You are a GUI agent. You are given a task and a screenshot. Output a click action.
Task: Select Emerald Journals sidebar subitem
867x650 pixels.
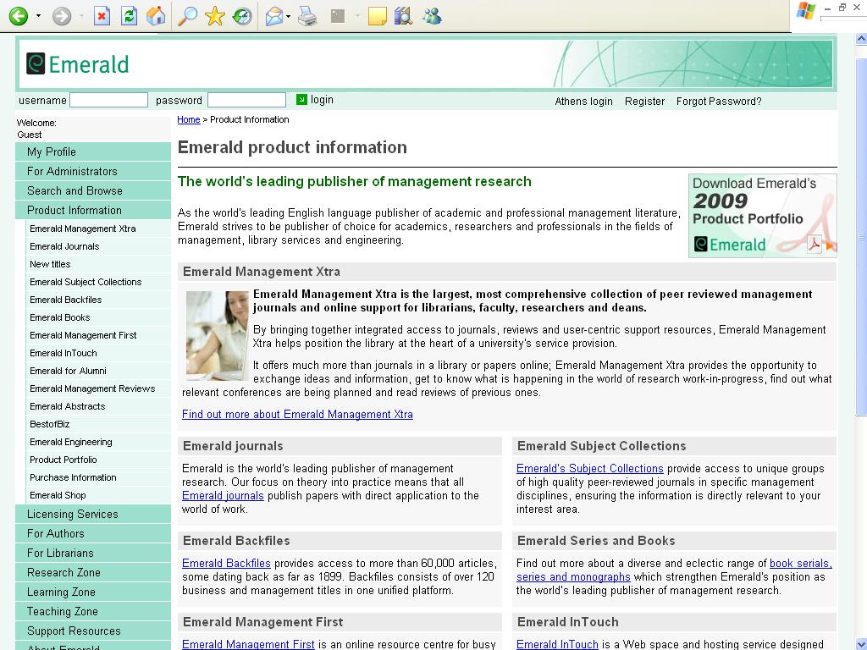(98, 246)
